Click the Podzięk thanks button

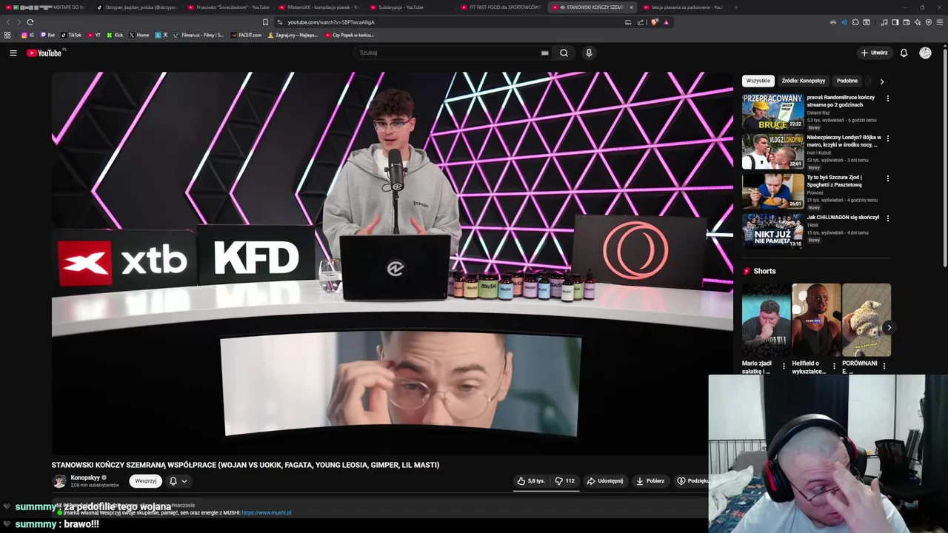pos(693,480)
